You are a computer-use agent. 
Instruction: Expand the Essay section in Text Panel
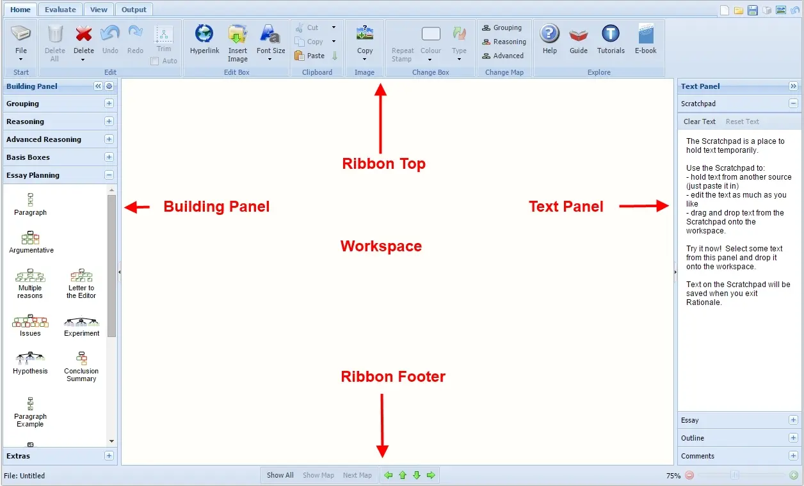coord(793,420)
